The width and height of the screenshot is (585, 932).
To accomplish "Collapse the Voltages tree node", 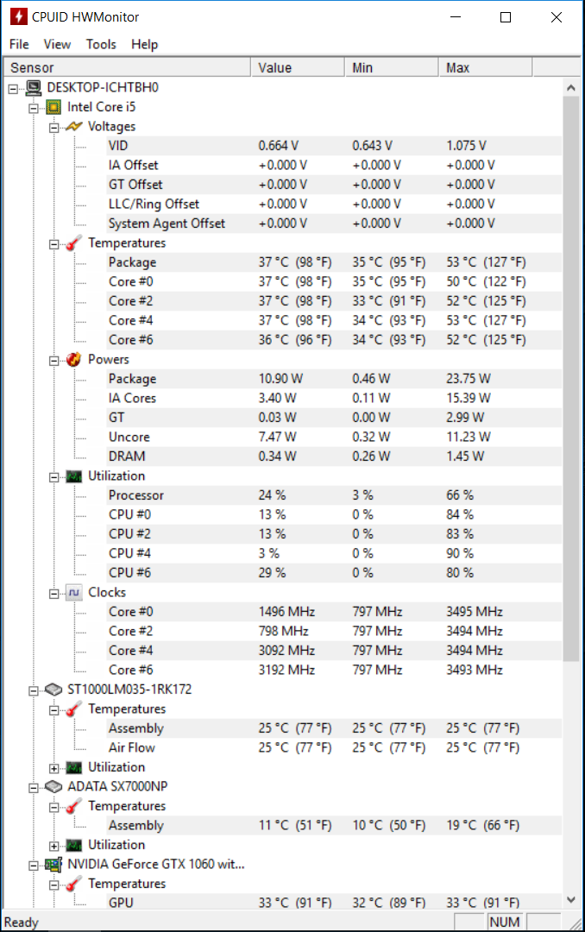I will coord(54,127).
